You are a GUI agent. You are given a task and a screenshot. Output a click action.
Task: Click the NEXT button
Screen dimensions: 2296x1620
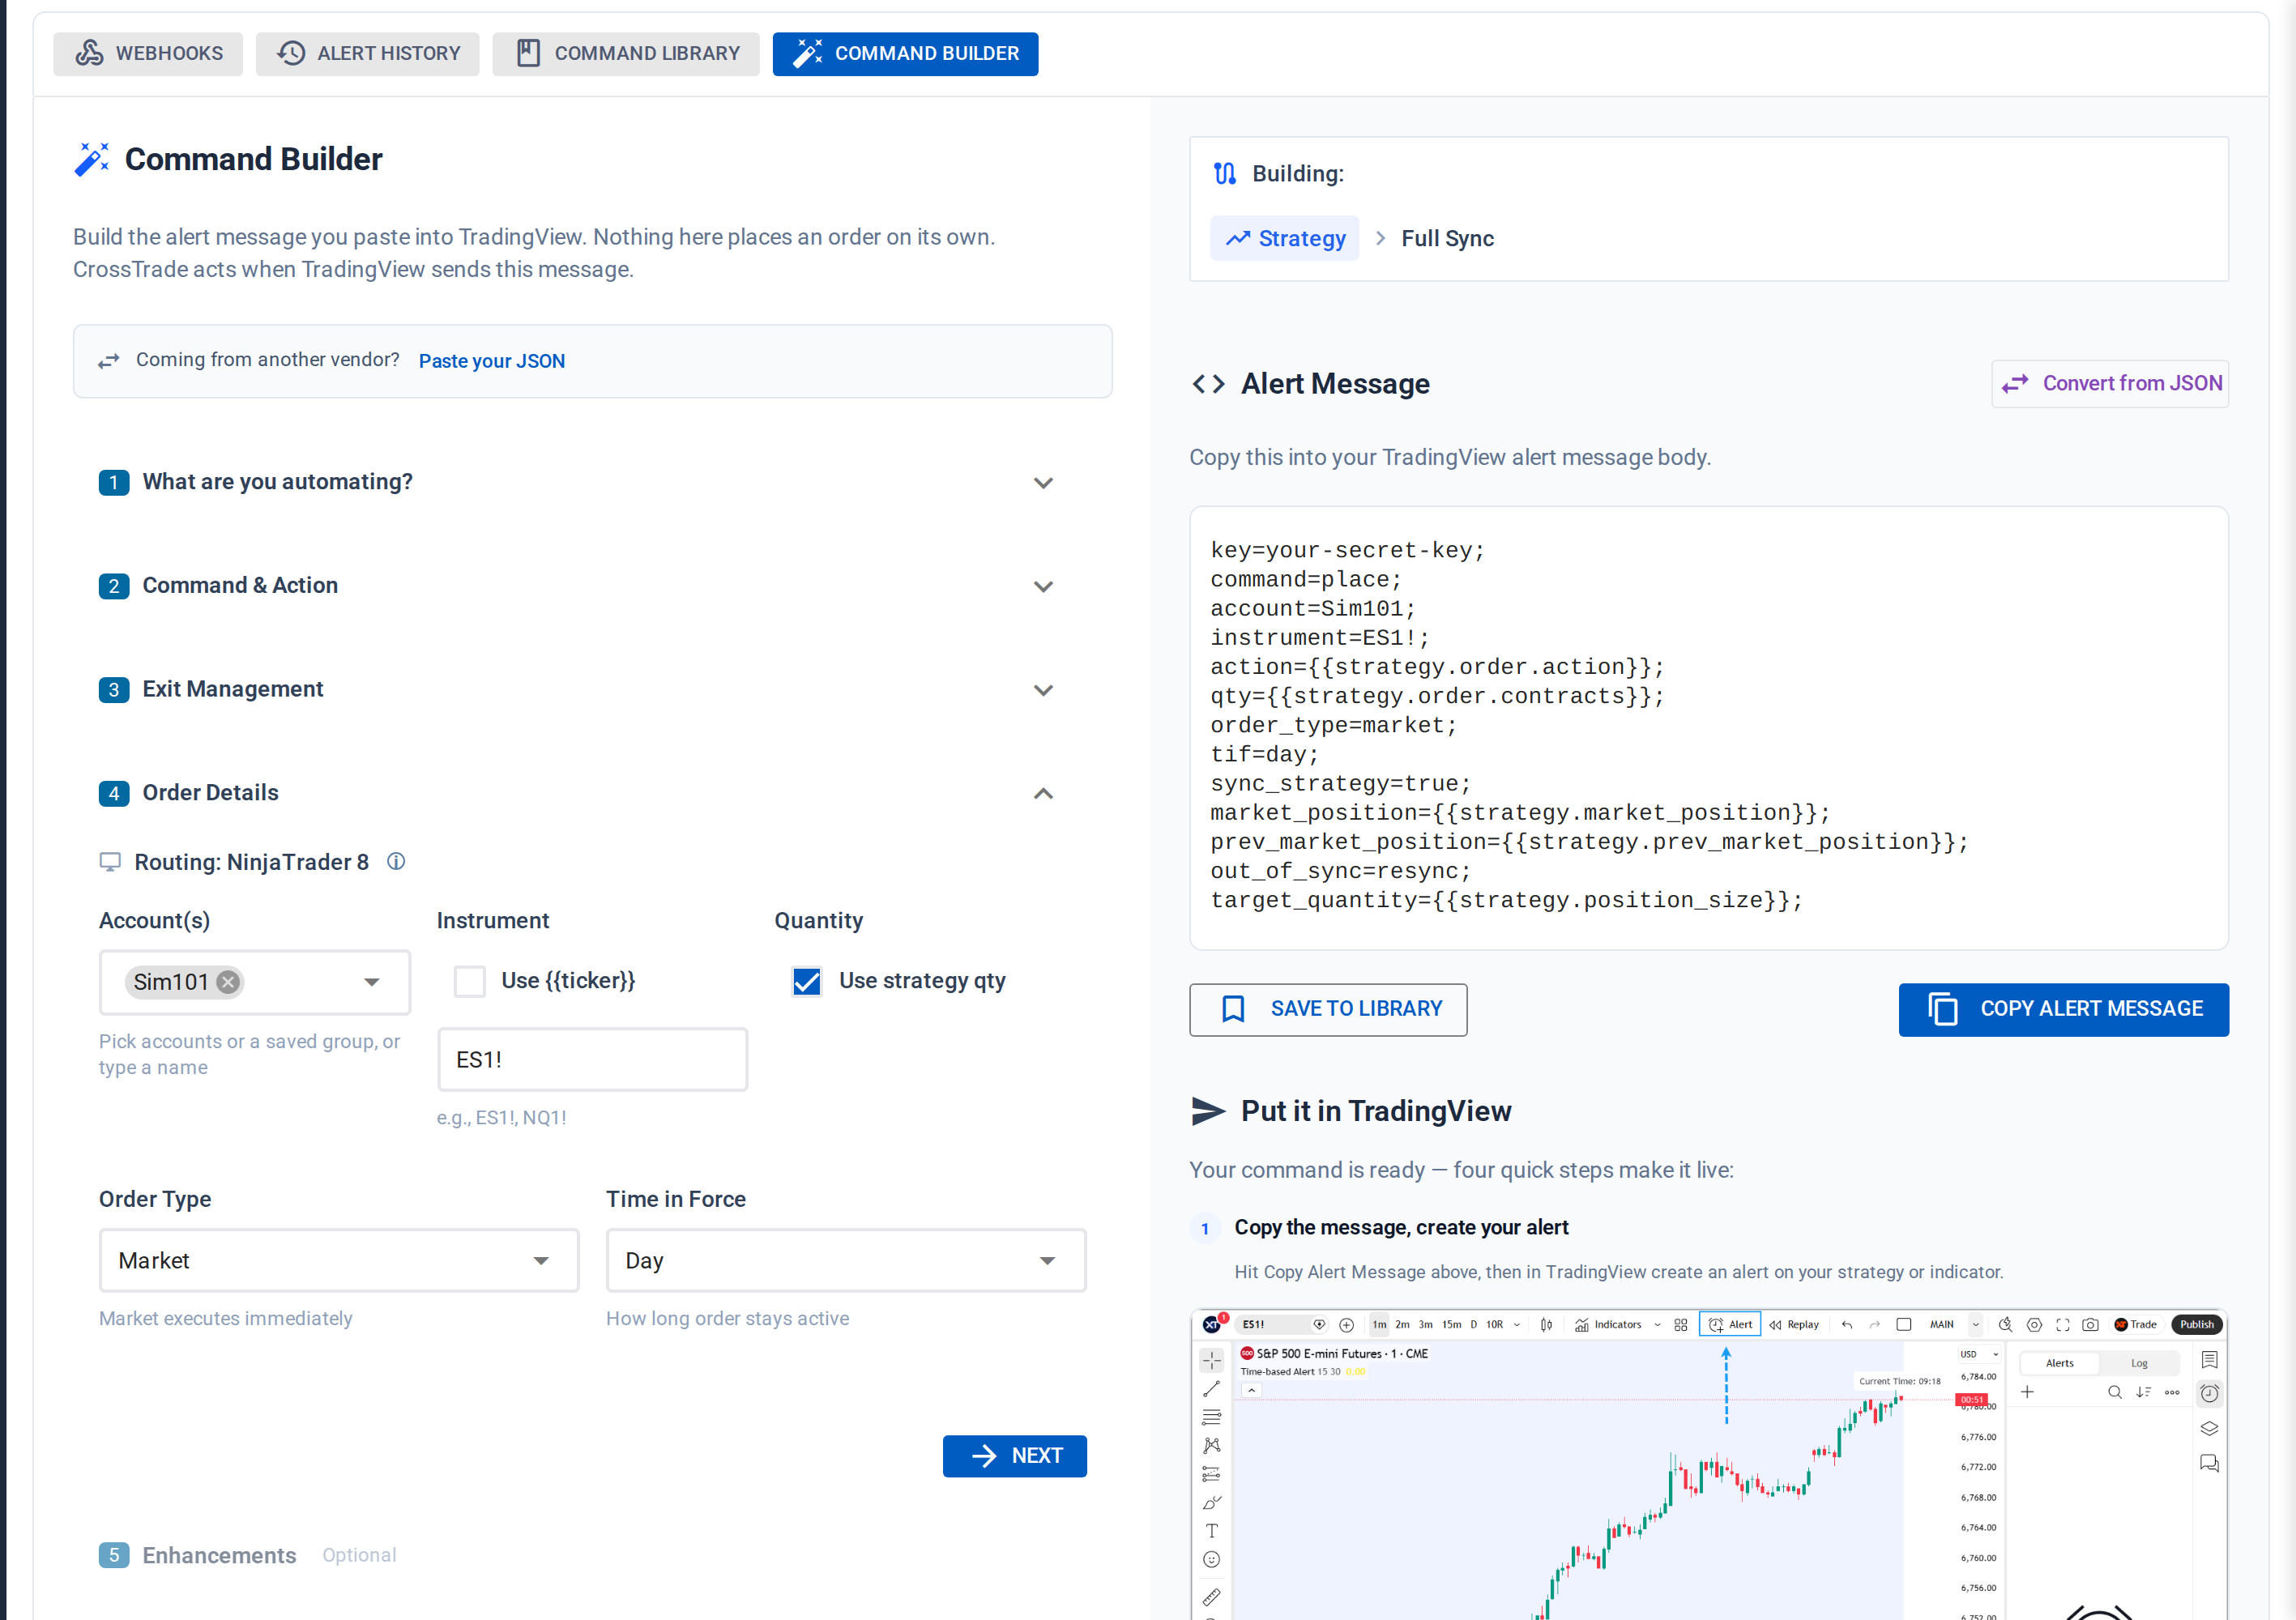pyautogui.click(x=1014, y=1455)
